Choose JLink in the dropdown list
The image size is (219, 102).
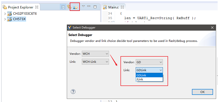click(x=149, y=79)
